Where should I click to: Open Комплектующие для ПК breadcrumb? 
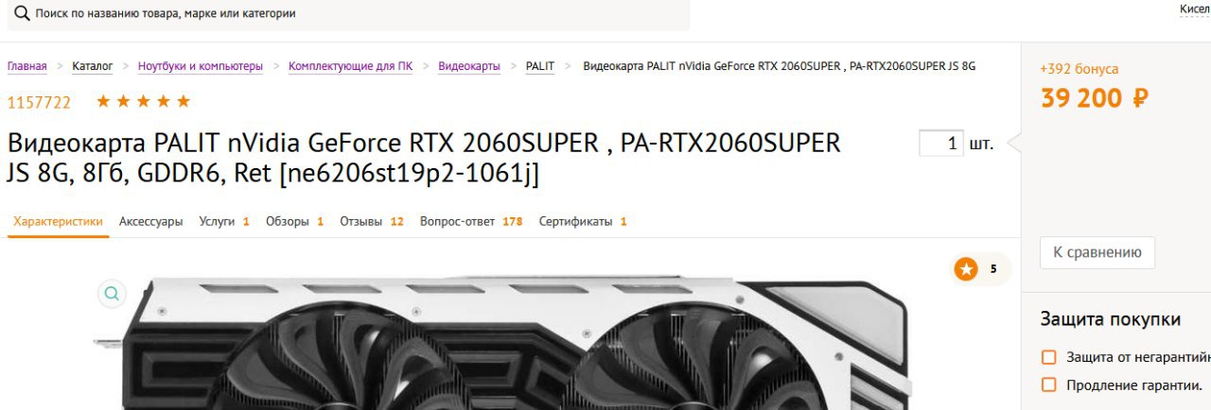click(x=350, y=66)
